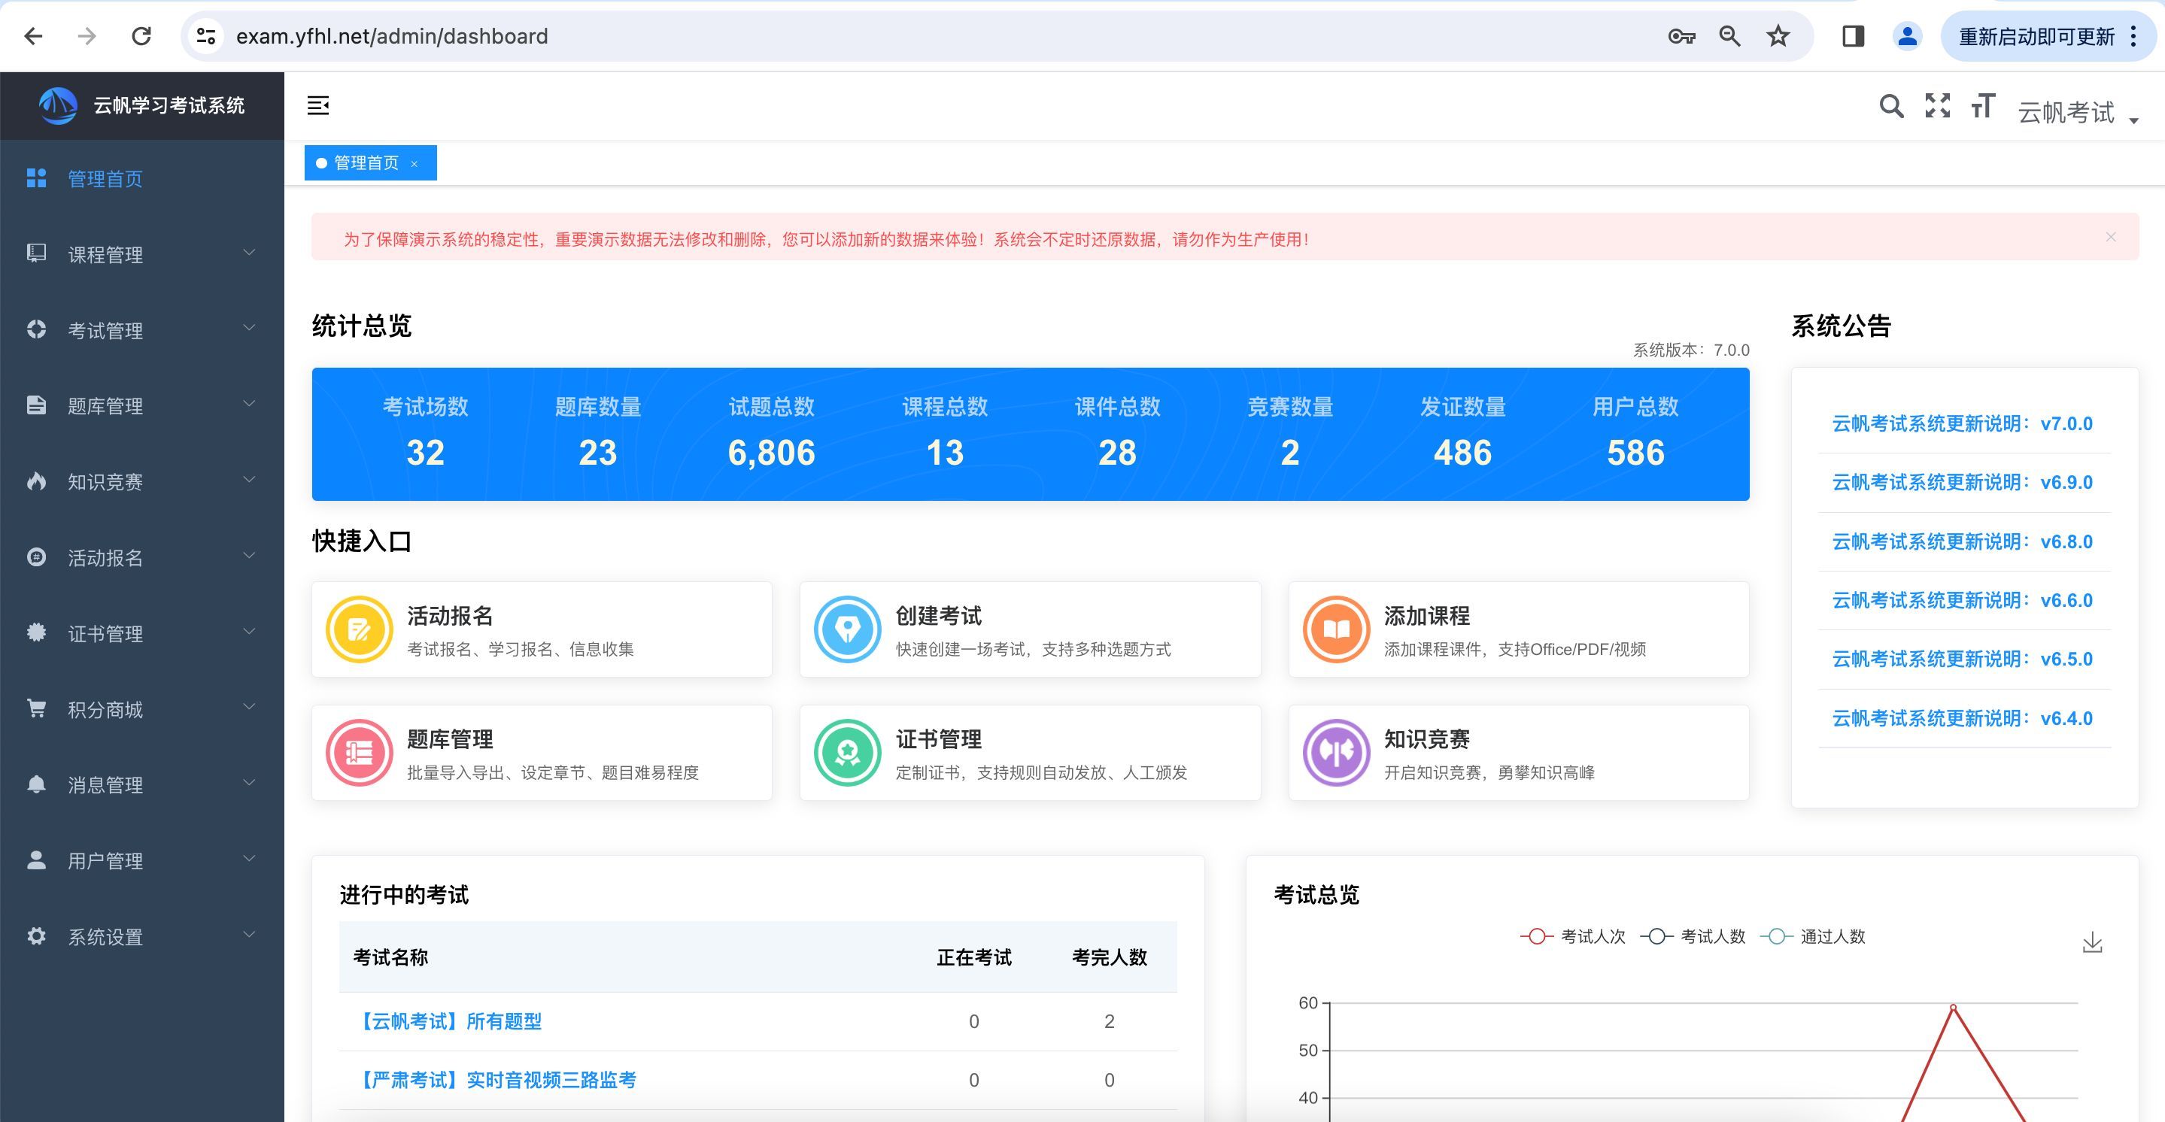The height and width of the screenshot is (1122, 2165).
Task: Dismiss the red demo warning banner
Action: (2110, 237)
